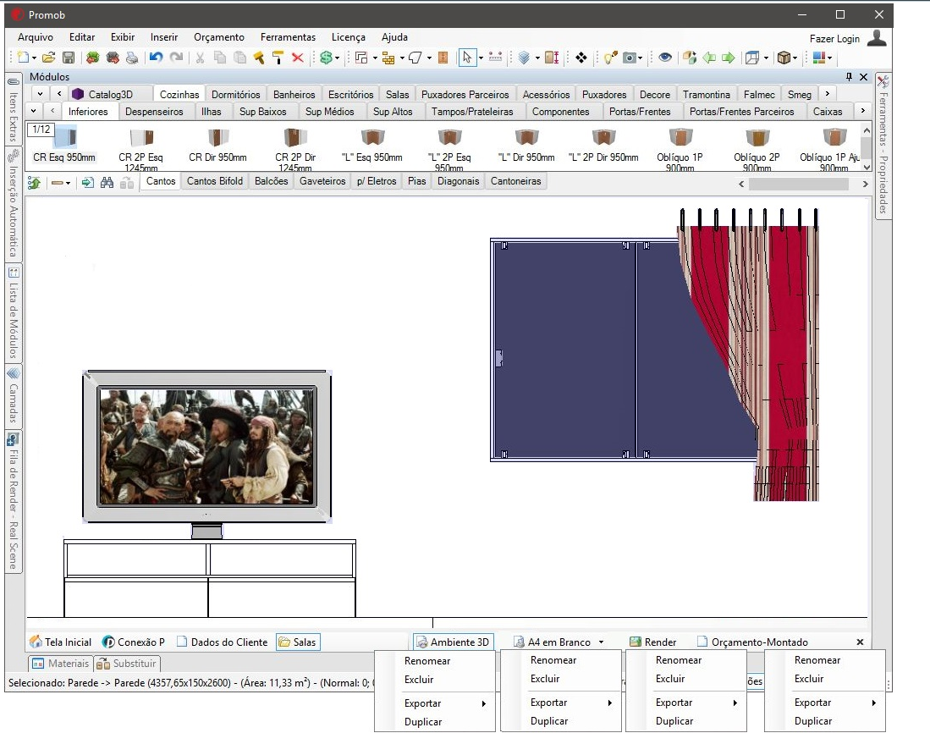Close the Módulos panel
The image size is (930, 744).
pos(863,76)
